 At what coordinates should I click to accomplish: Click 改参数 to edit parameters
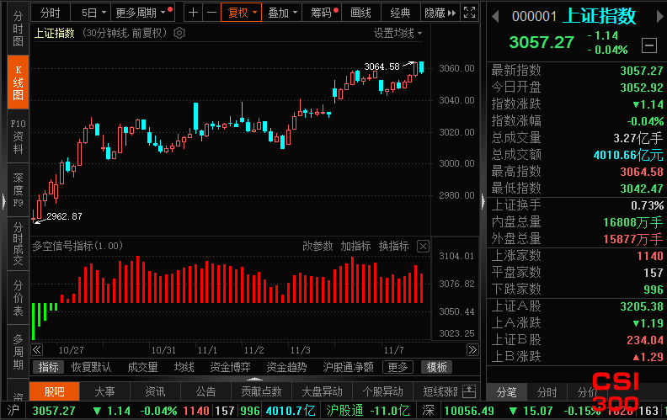pyautogui.click(x=317, y=246)
